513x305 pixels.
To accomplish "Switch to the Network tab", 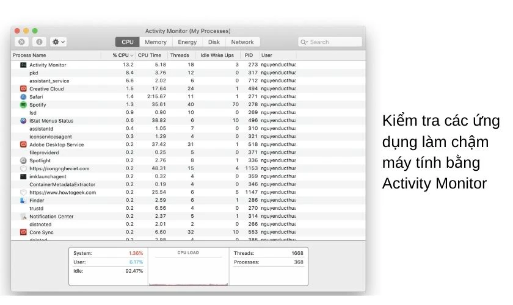I will pos(242,42).
